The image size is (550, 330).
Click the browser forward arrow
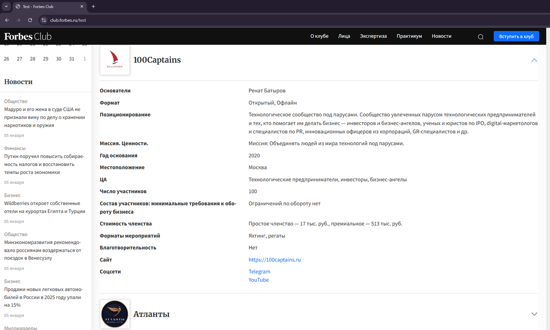[x=18, y=20]
